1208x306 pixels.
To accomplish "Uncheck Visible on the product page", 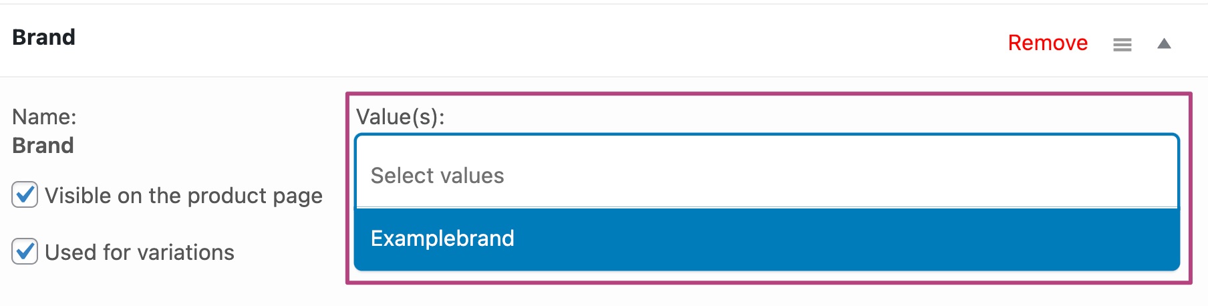I will (25, 195).
